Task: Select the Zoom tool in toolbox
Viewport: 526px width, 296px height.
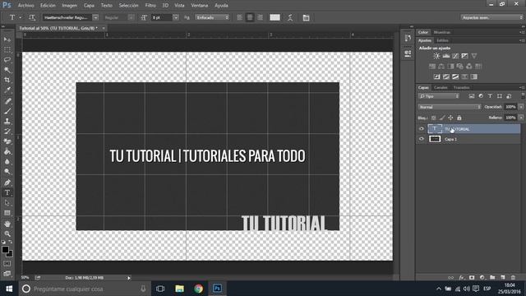Action: pos(7,234)
